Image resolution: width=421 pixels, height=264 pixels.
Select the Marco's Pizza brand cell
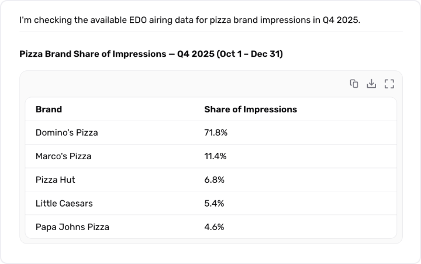point(63,156)
